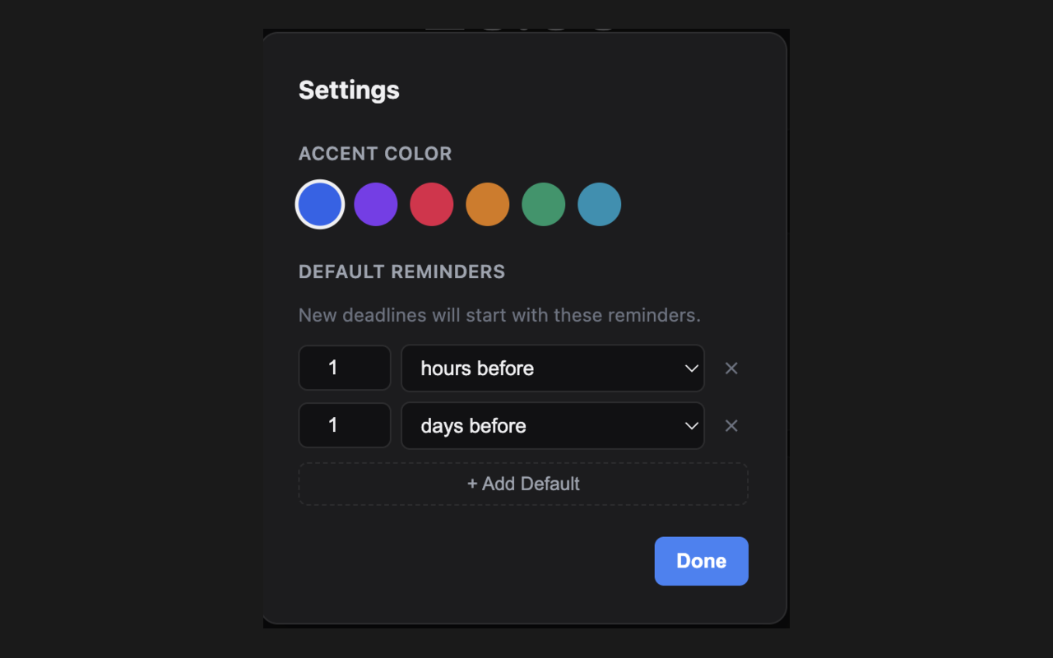Set accent color to green
Screen dimensions: 1053x658
point(544,204)
